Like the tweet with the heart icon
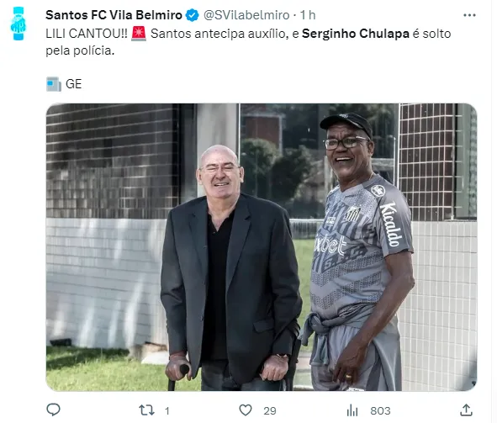Screen dimensions: 497x423 246,410
